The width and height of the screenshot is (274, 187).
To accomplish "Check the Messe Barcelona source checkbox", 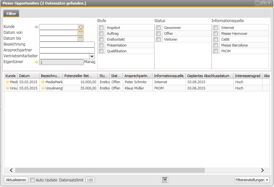I will 215,45.
